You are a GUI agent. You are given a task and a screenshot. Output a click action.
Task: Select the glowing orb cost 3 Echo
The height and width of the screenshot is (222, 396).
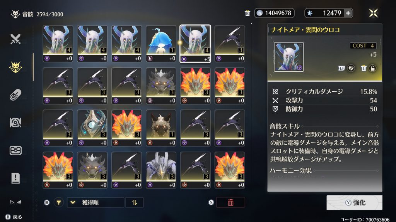pyautogui.click(x=92, y=128)
